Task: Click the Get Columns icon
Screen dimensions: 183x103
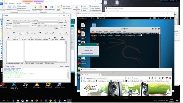Action: pyautogui.click(x=38, y=38)
